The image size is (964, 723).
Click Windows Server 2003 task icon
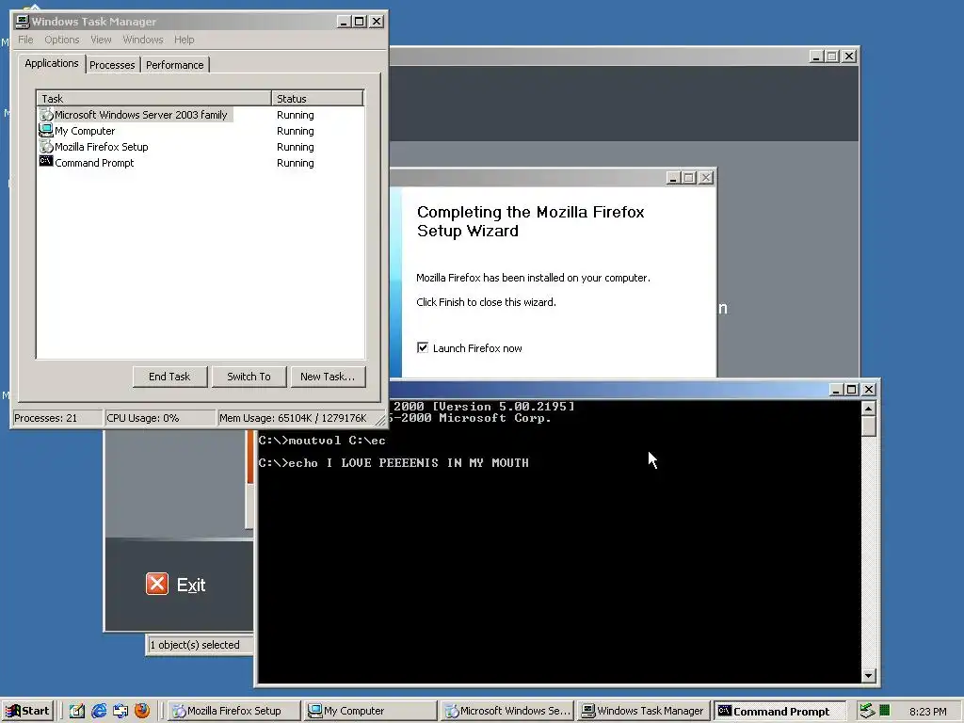pos(46,114)
